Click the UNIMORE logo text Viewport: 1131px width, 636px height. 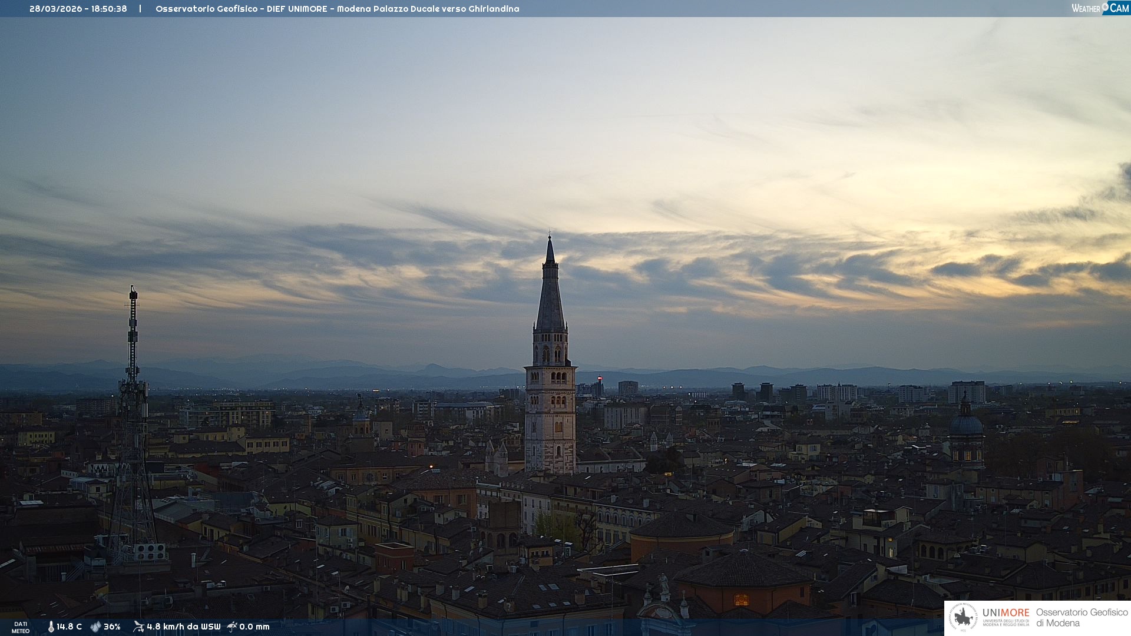point(1006,613)
